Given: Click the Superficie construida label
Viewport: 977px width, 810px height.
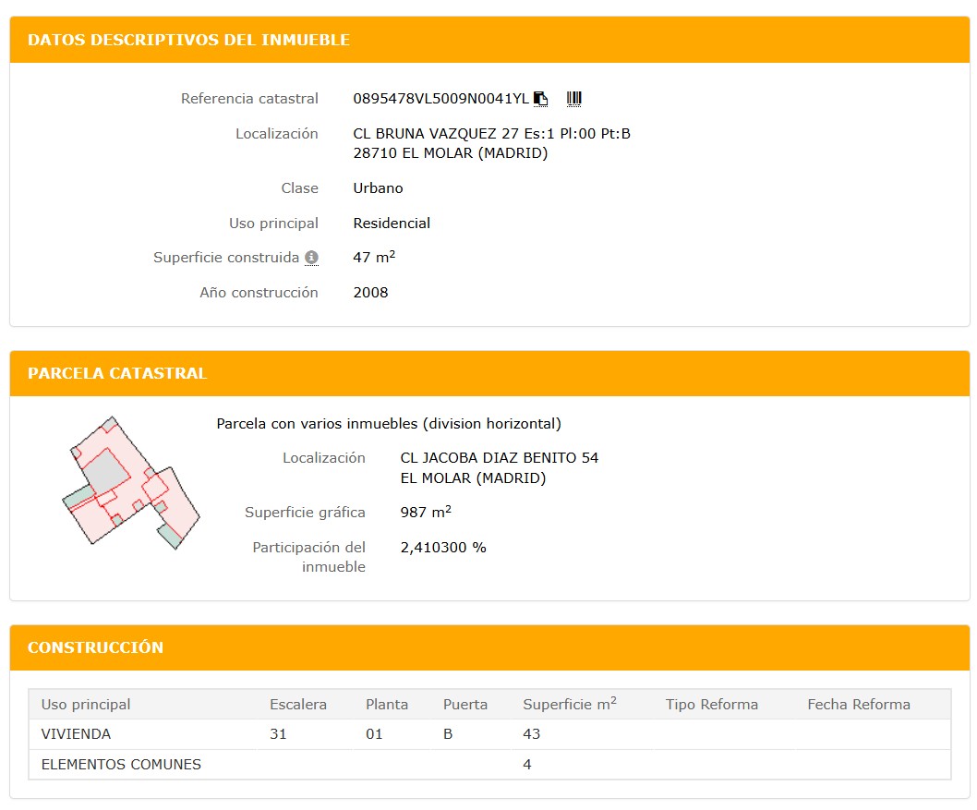Looking at the screenshot, I should click(x=226, y=258).
